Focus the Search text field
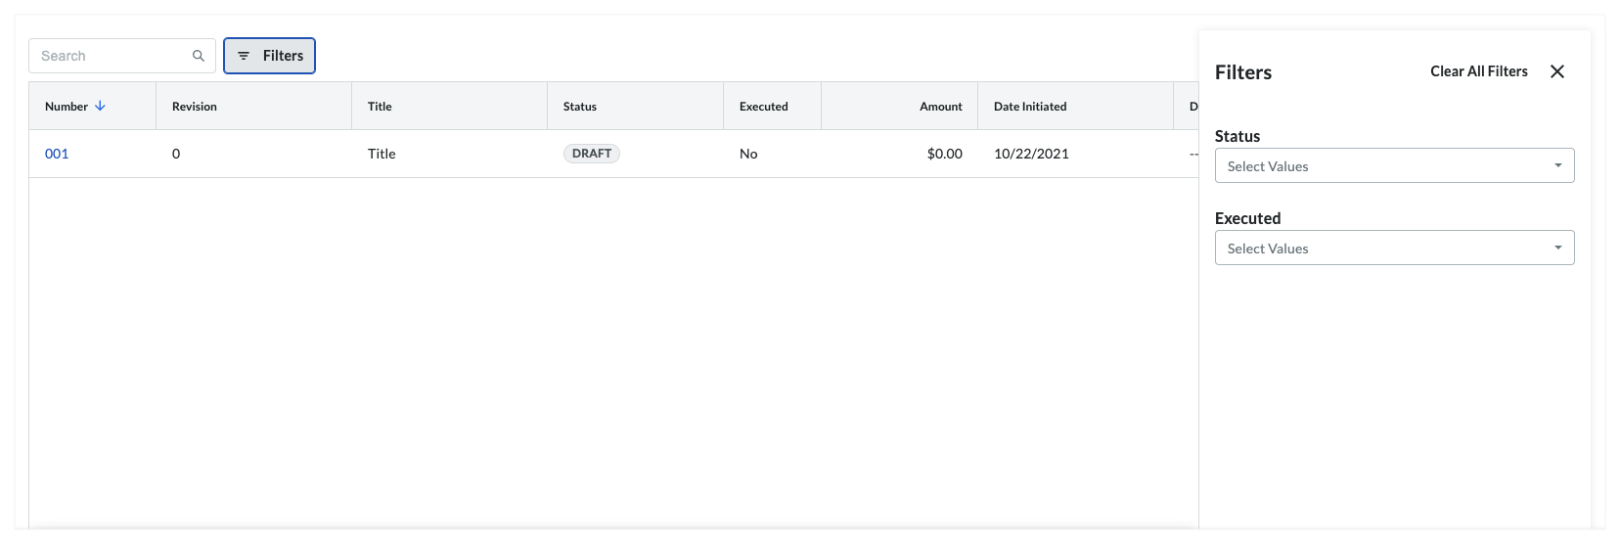This screenshot has height=544, width=1620. pyautogui.click(x=110, y=56)
